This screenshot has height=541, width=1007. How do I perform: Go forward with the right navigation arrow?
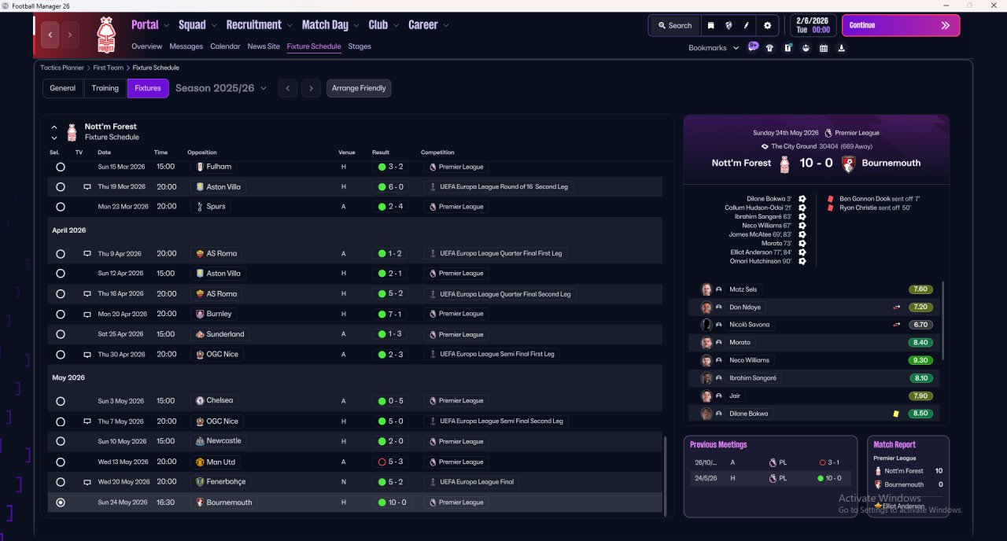[x=70, y=35]
